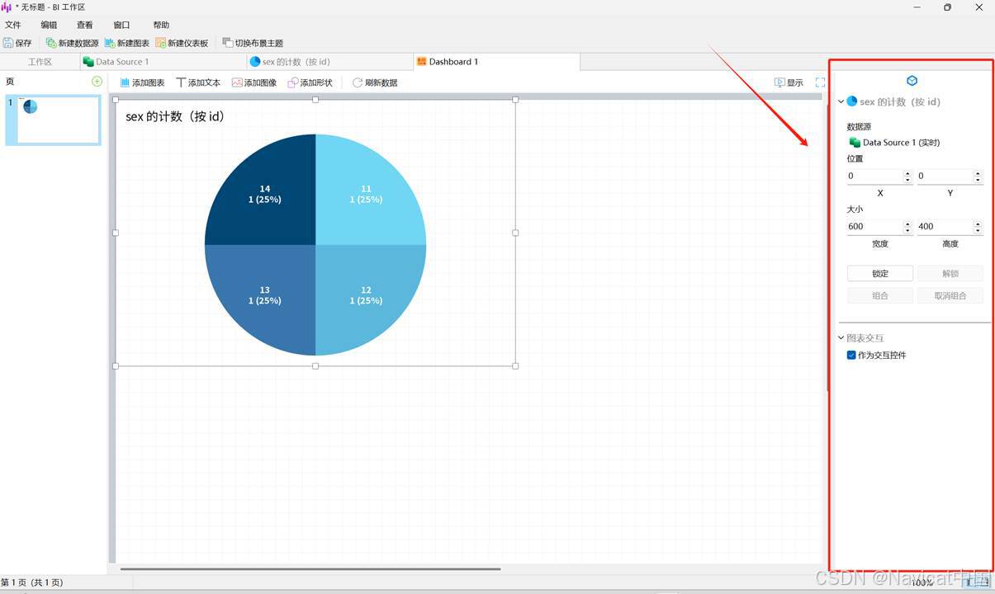The image size is (995, 594).
Task: Click the light blue pie slice labeled 11
Action: (366, 194)
